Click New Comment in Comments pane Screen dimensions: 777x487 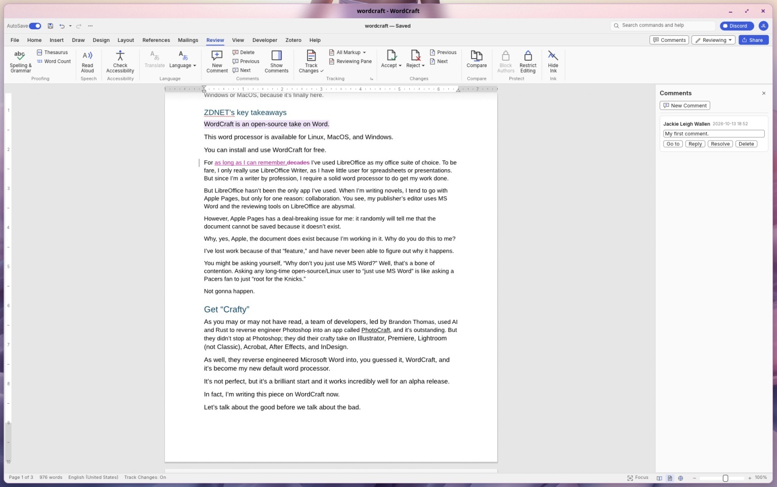tap(685, 106)
